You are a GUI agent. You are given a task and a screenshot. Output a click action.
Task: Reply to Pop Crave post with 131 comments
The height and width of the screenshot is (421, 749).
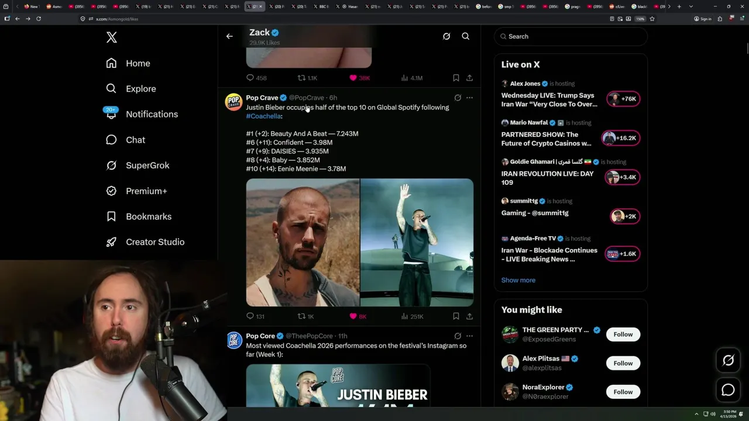[x=255, y=316]
